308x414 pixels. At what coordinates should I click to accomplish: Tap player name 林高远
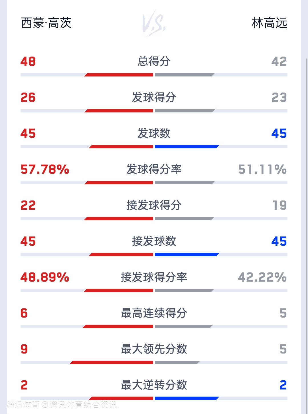point(269,23)
